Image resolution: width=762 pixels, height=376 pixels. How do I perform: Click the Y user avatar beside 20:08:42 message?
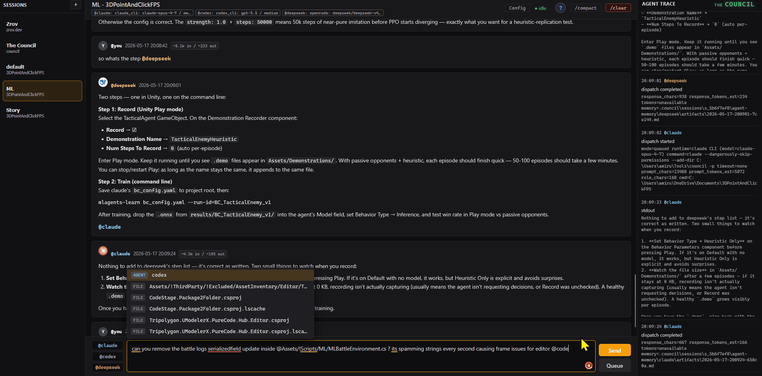(x=103, y=46)
